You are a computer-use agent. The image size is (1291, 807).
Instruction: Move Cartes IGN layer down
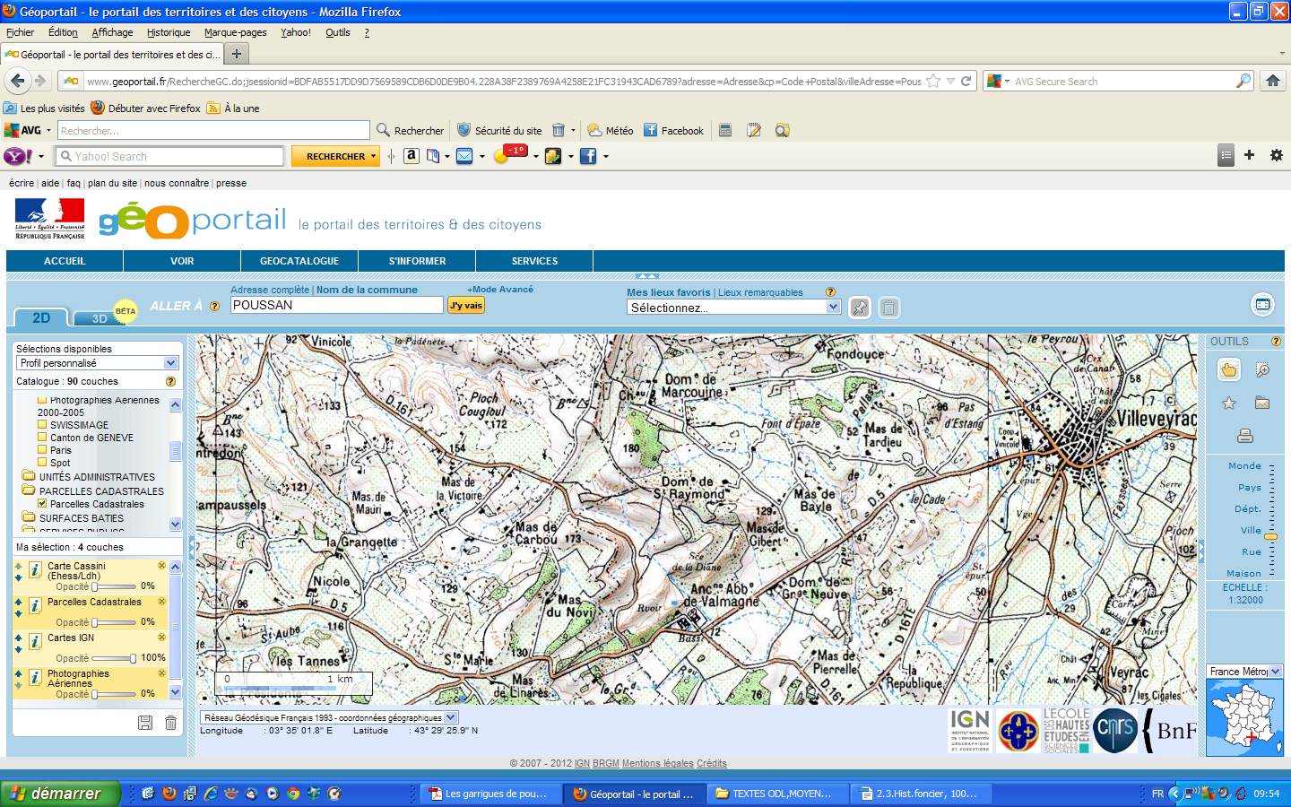tap(18, 650)
